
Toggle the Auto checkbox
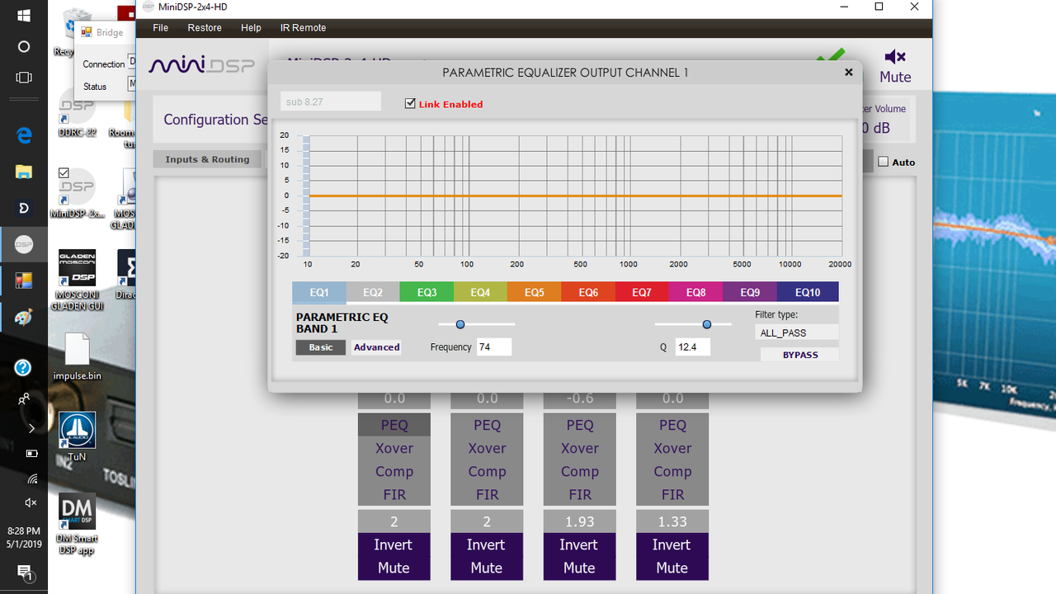883,162
